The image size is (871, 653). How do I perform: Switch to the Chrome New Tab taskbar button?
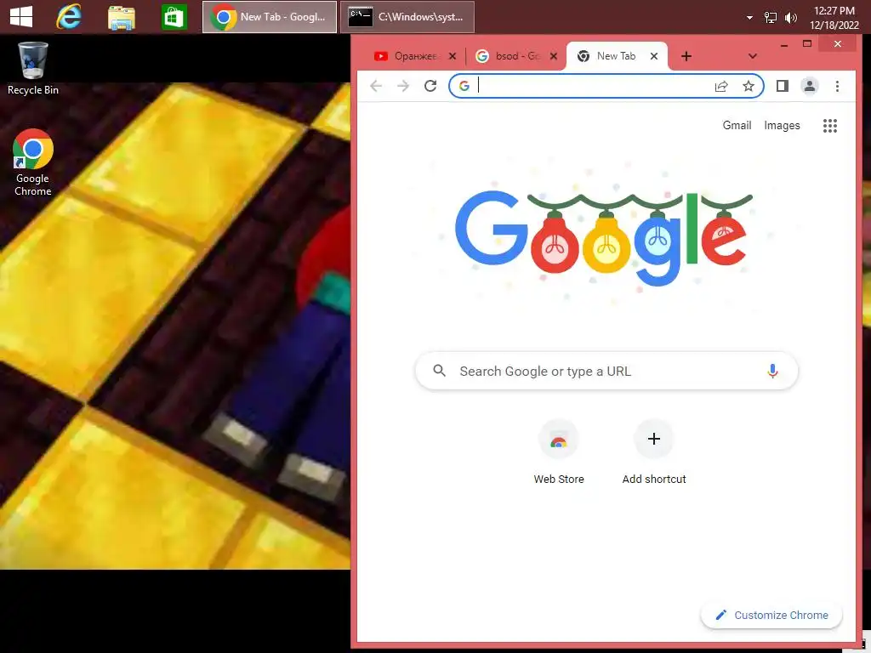click(x=270, y=17)
